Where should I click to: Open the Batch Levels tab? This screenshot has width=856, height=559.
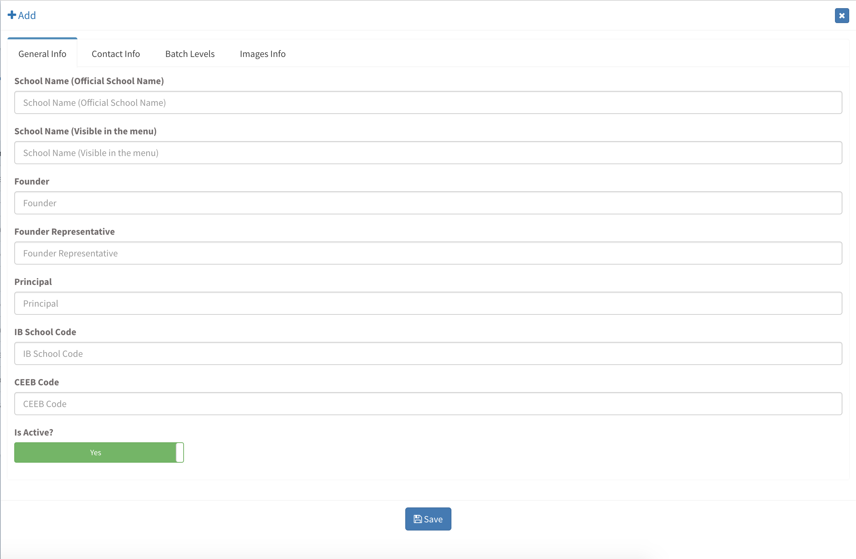point(189,54)
